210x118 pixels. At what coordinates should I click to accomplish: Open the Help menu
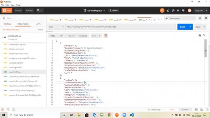(x=18, y=5)
